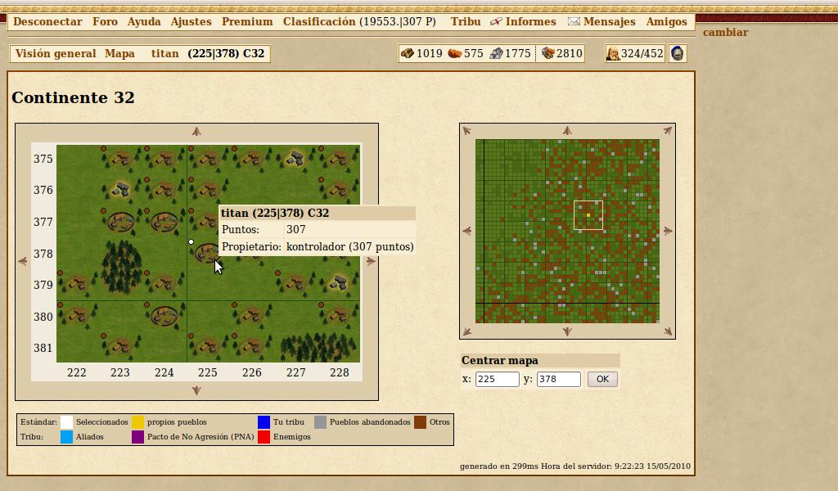The height and width of the screenshot is (491, 838).
Task: Move main map south with bottom arrow
Action: (196, 391)
